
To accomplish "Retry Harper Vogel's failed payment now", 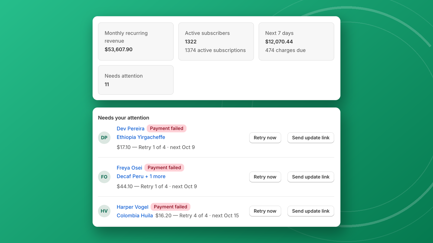I will pos(265,211).
